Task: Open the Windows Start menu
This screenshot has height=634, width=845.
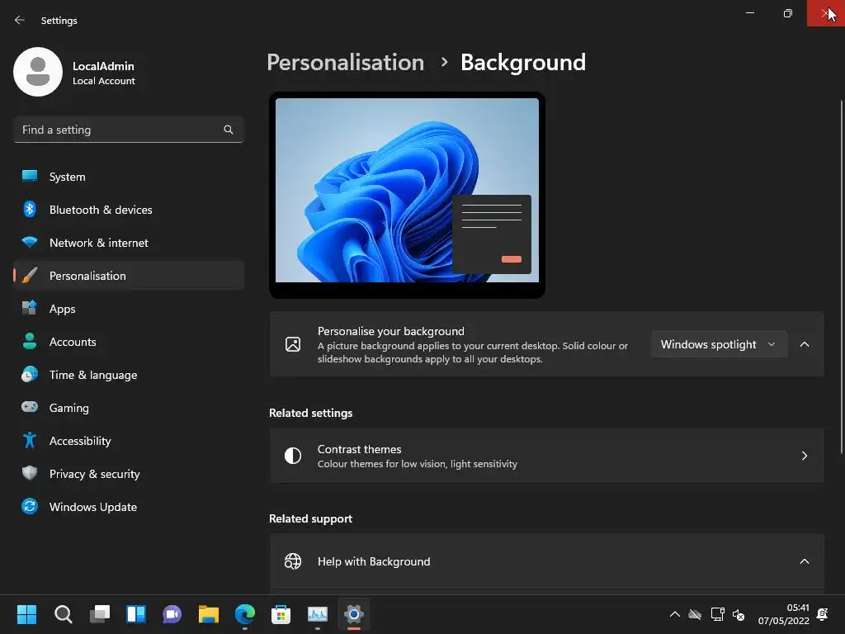Action: click(26, 614)
